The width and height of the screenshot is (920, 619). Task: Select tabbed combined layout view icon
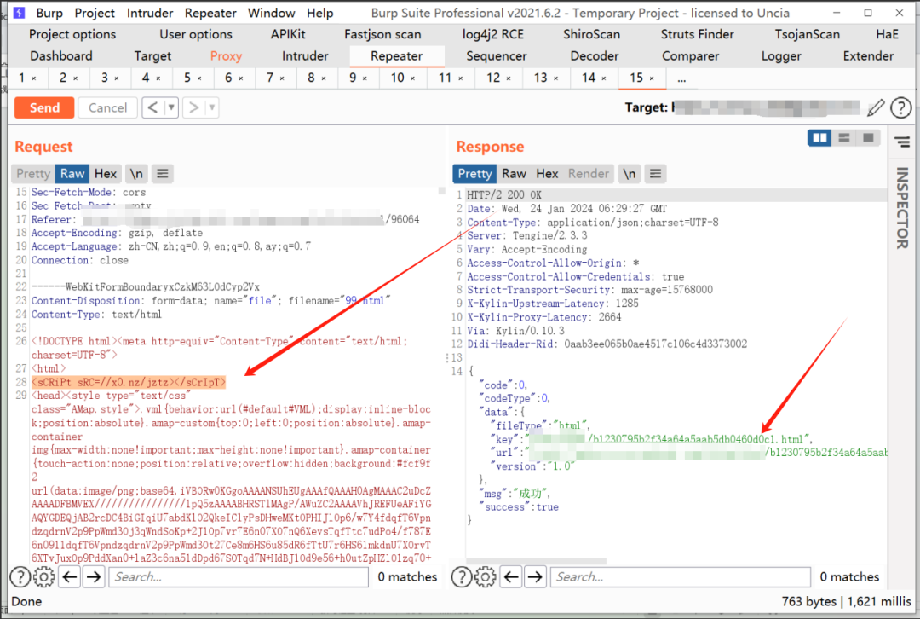[868, 138]
